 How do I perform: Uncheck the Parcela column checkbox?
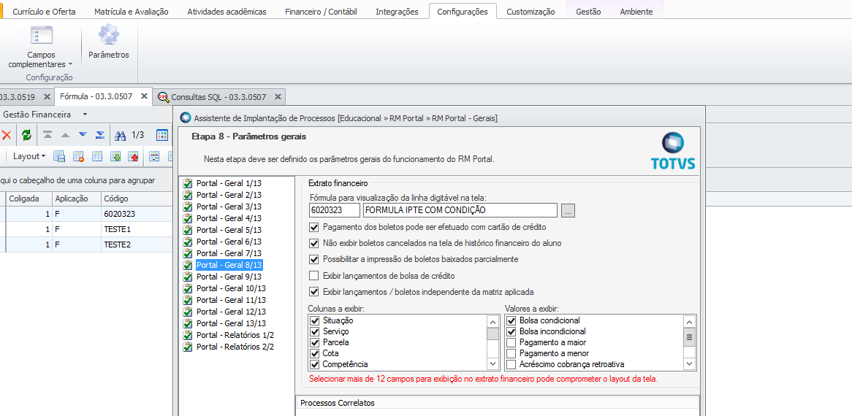tap(314, 342)
